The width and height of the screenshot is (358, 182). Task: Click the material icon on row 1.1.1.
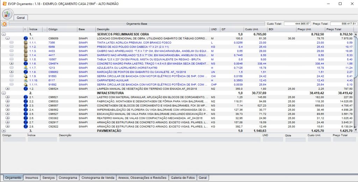click(x=25, y=42)
